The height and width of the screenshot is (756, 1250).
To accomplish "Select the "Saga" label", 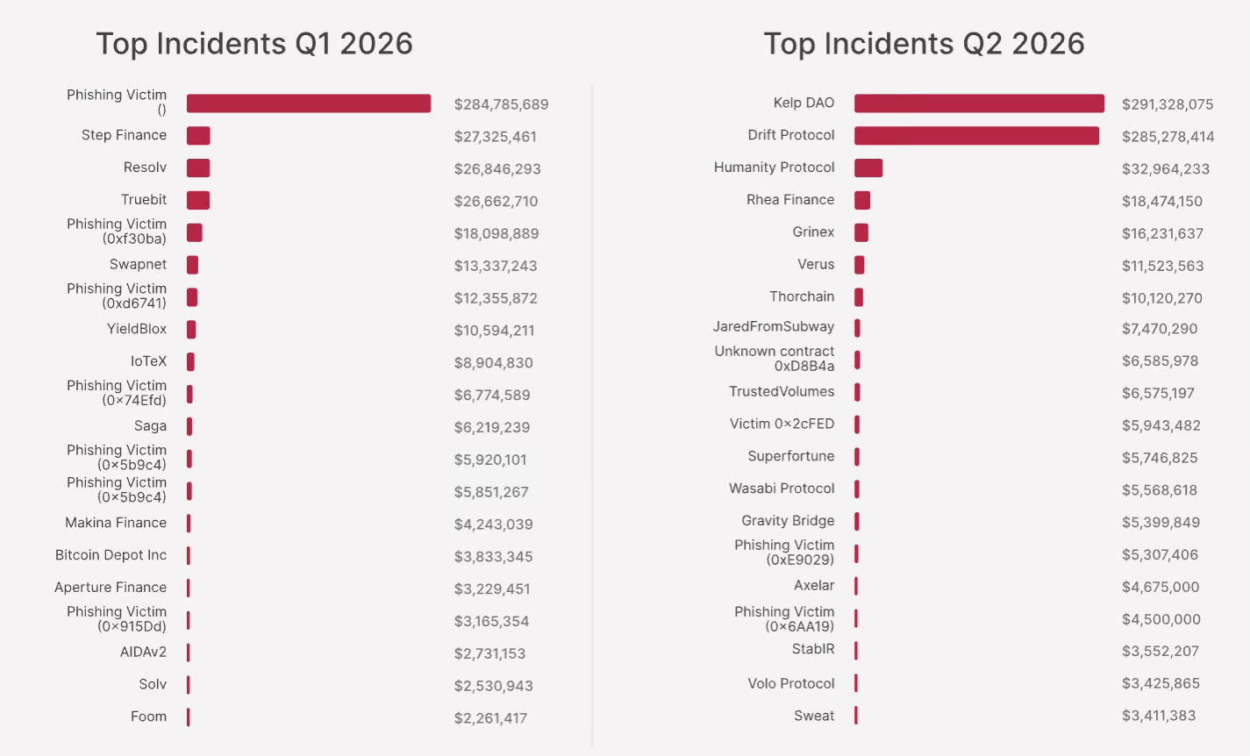I will pyautogui.click(x=150, y=426).
